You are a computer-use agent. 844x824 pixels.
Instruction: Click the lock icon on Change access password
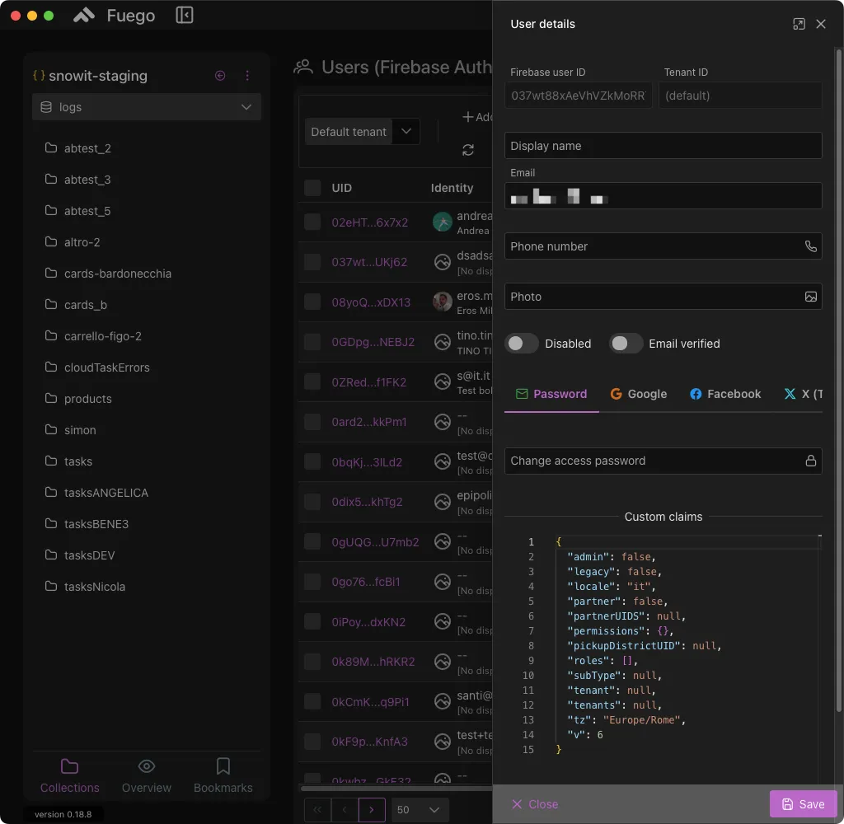tap(811, 461)
